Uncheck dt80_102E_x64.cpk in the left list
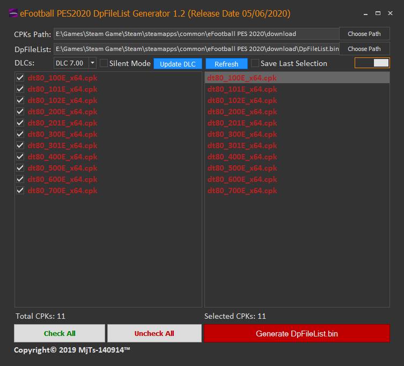404x366 pixels. 20,100
